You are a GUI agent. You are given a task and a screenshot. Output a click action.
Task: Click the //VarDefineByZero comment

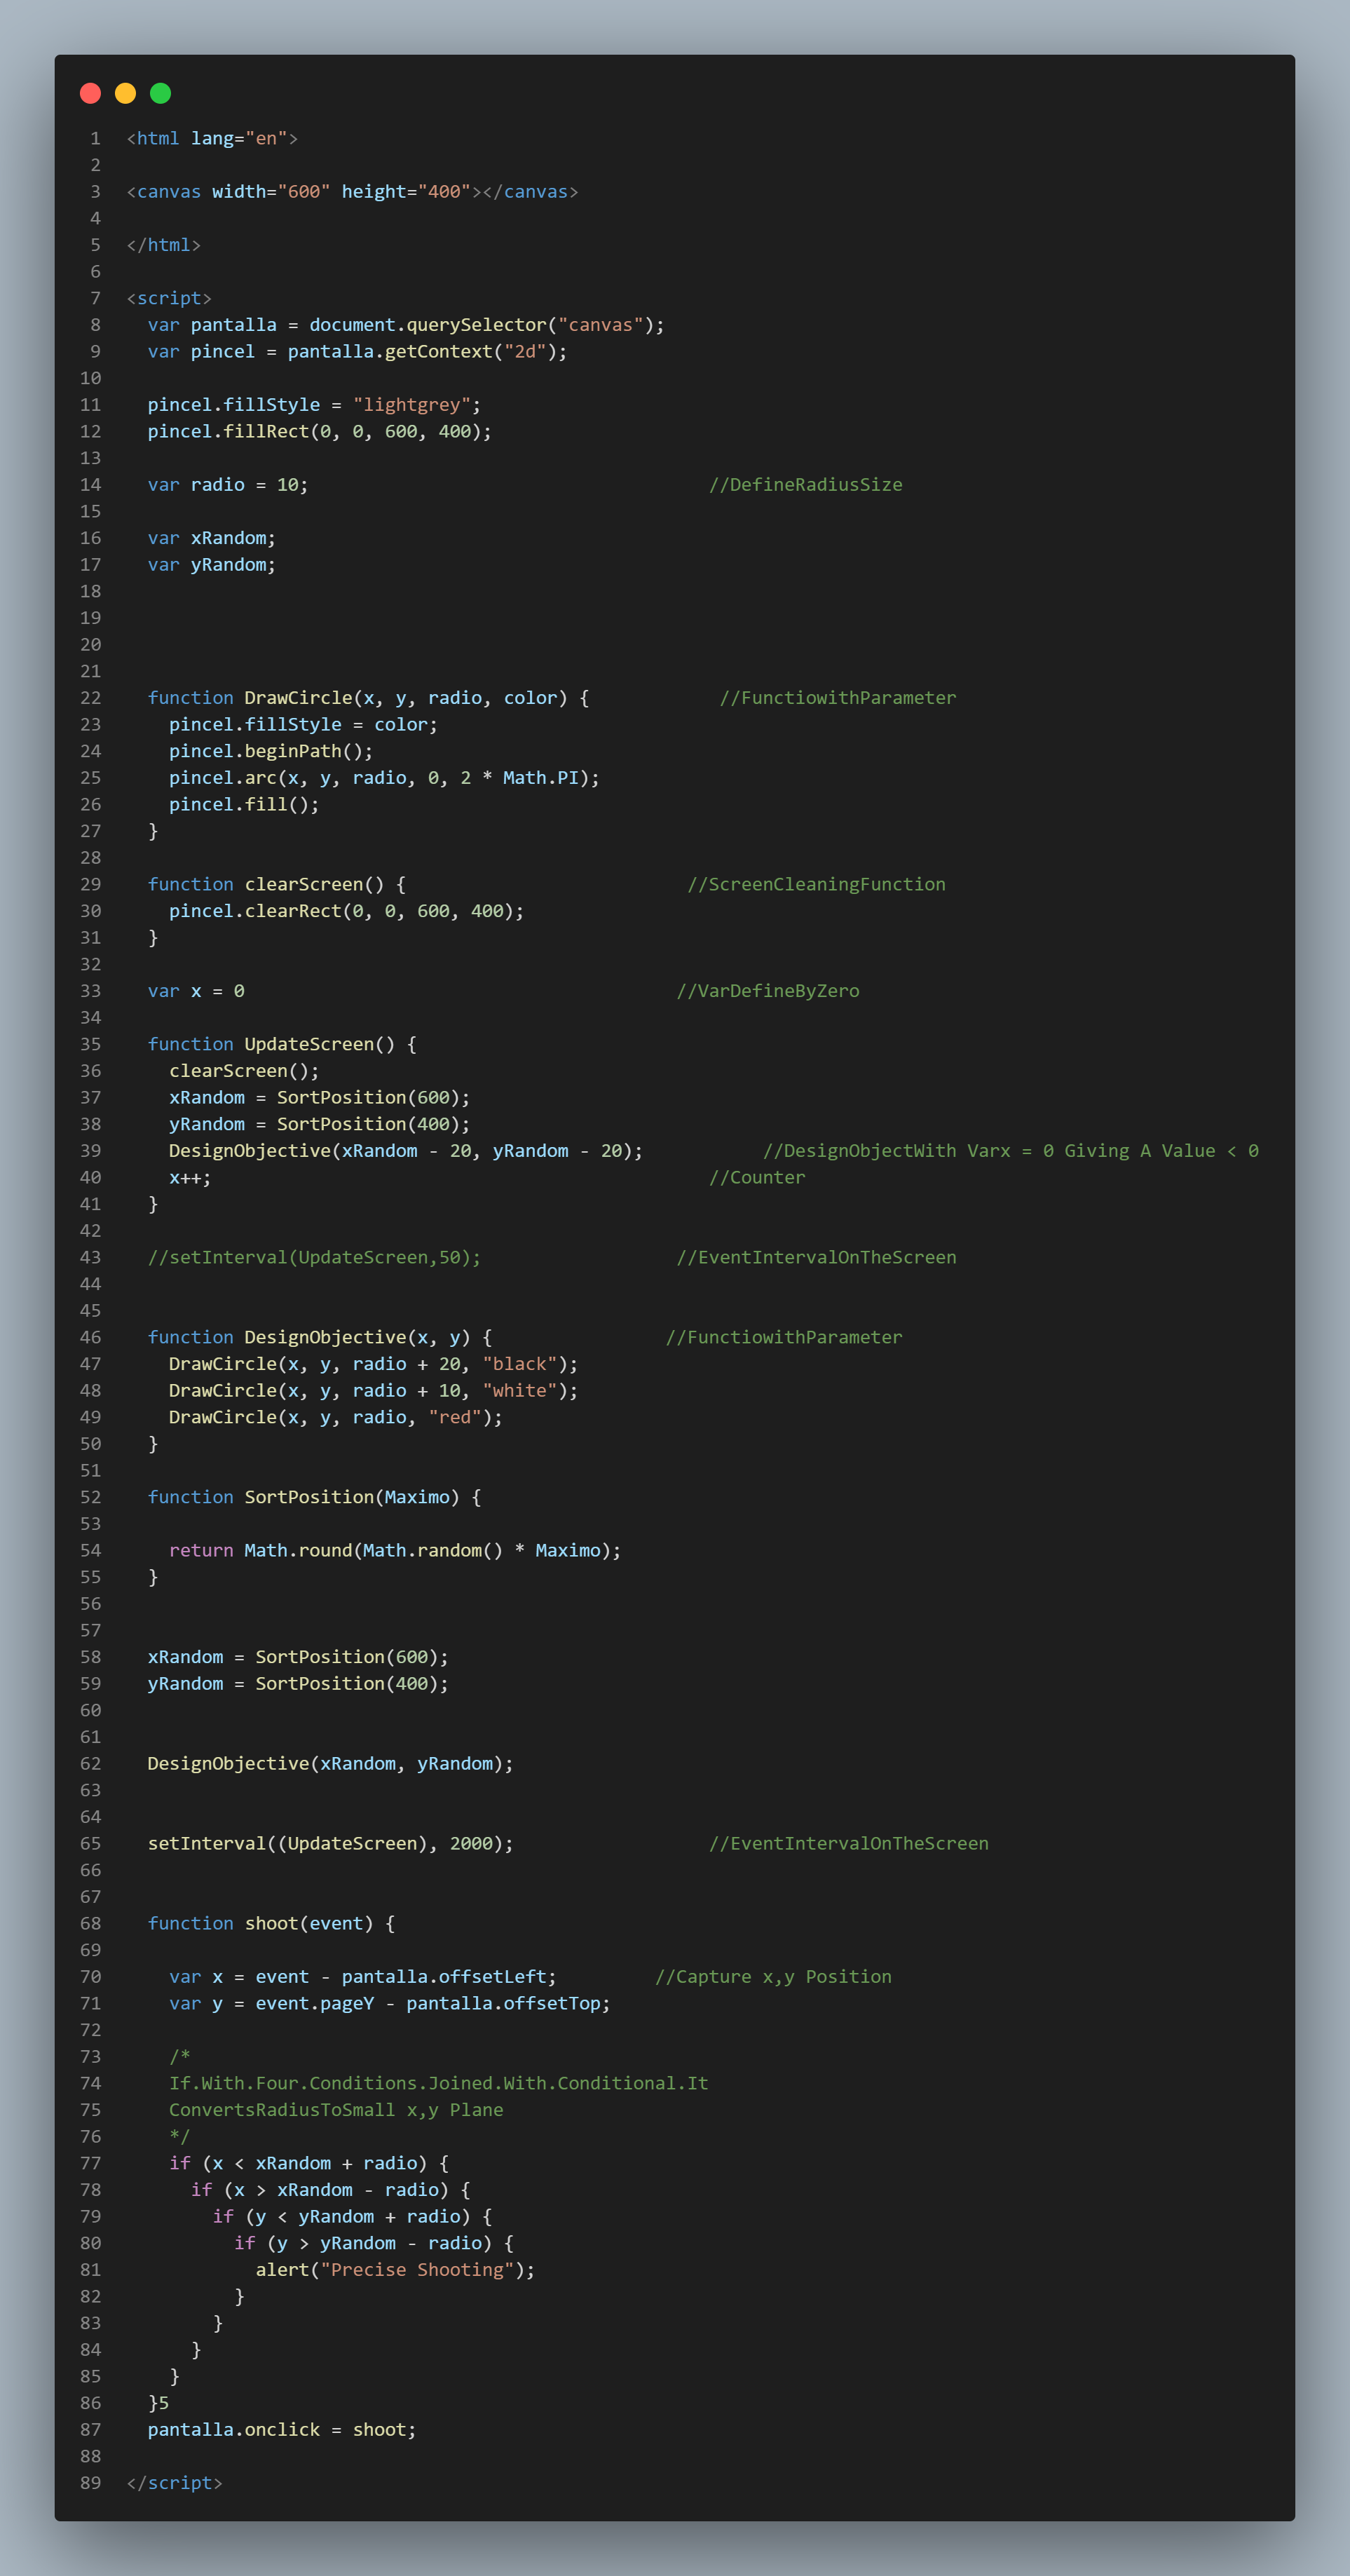768,991
